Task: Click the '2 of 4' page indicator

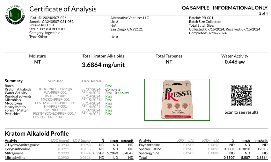Action: coord(263,13)
